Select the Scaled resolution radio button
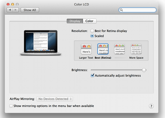Viewport: 165px width, 118px height. click(x=92, y=36)
